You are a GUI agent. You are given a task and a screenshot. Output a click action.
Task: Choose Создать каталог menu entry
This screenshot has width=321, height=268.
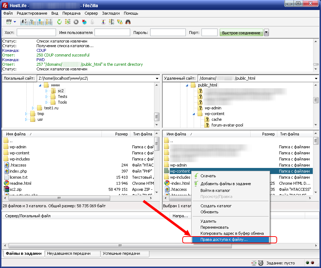230,206
